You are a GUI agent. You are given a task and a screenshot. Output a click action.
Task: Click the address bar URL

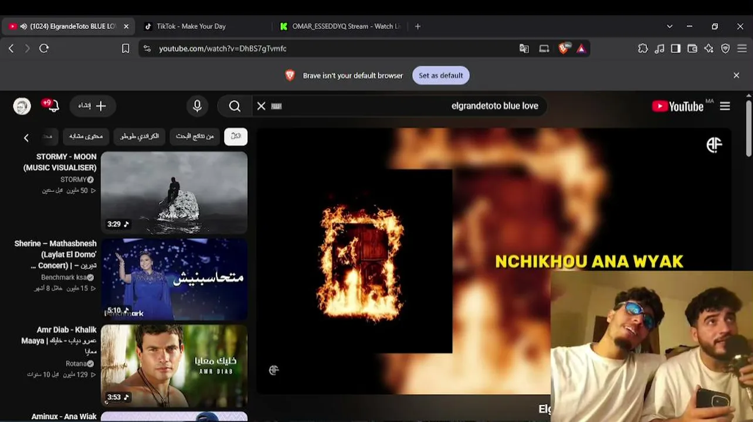[223, 49]
